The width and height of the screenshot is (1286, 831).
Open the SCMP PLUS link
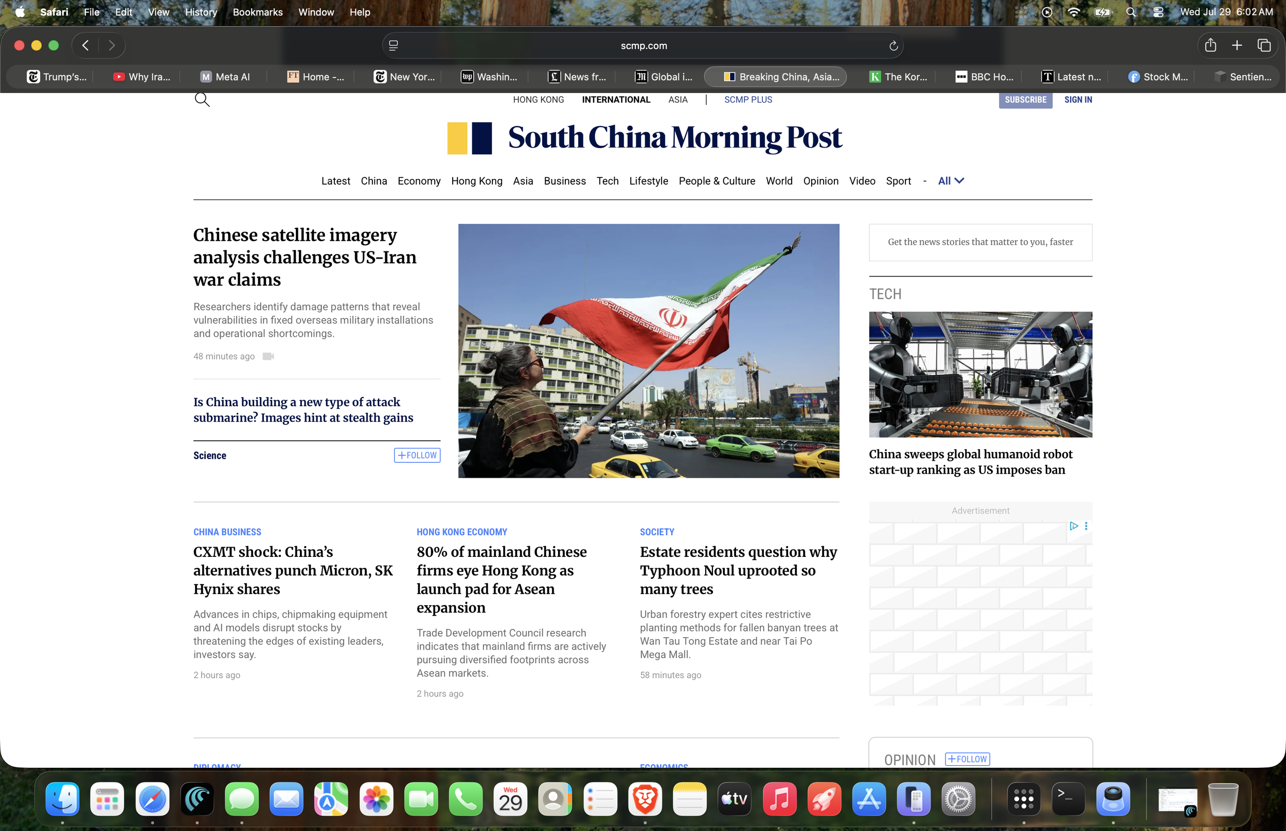[748, 100]
